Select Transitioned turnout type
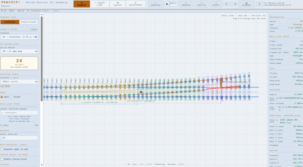Image resolution: width=303 pixels, height=167 pixels. [29, 22]
